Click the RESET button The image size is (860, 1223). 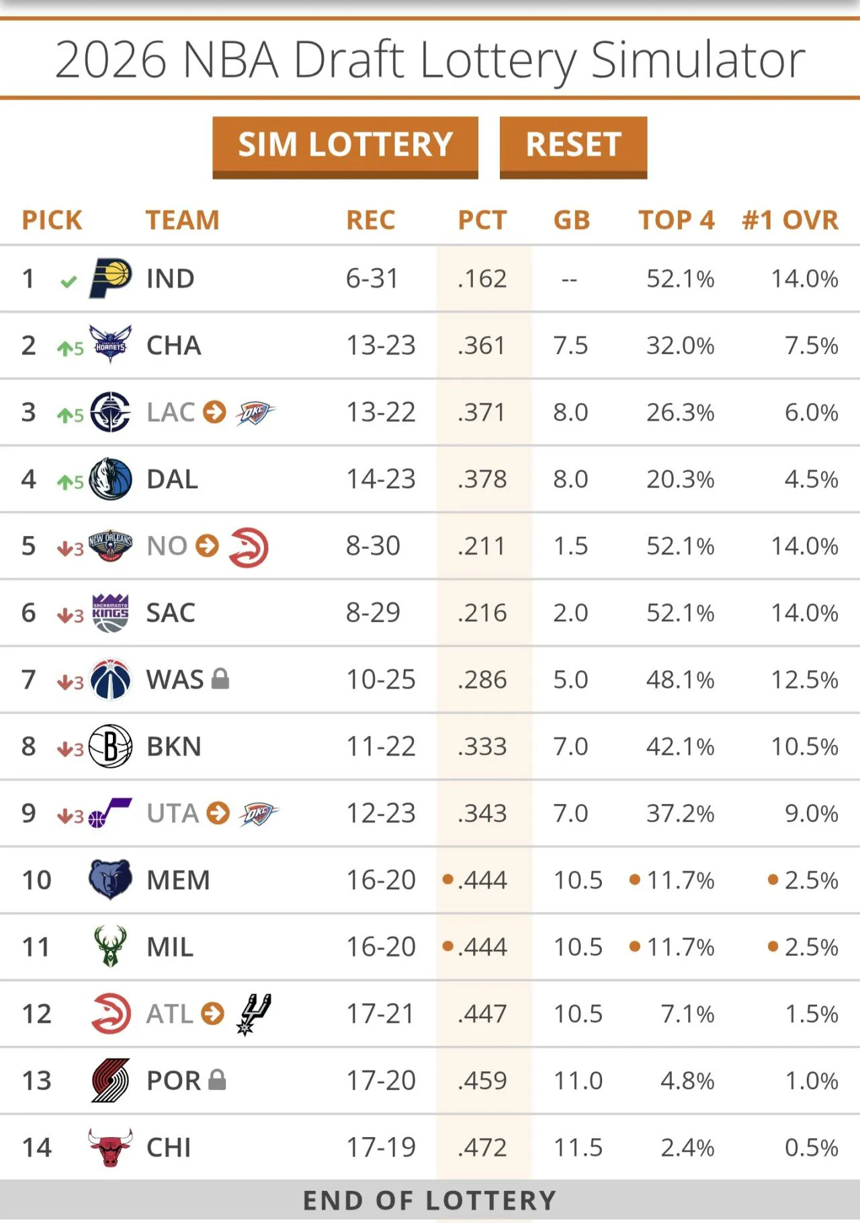click(x=573, y=147)
